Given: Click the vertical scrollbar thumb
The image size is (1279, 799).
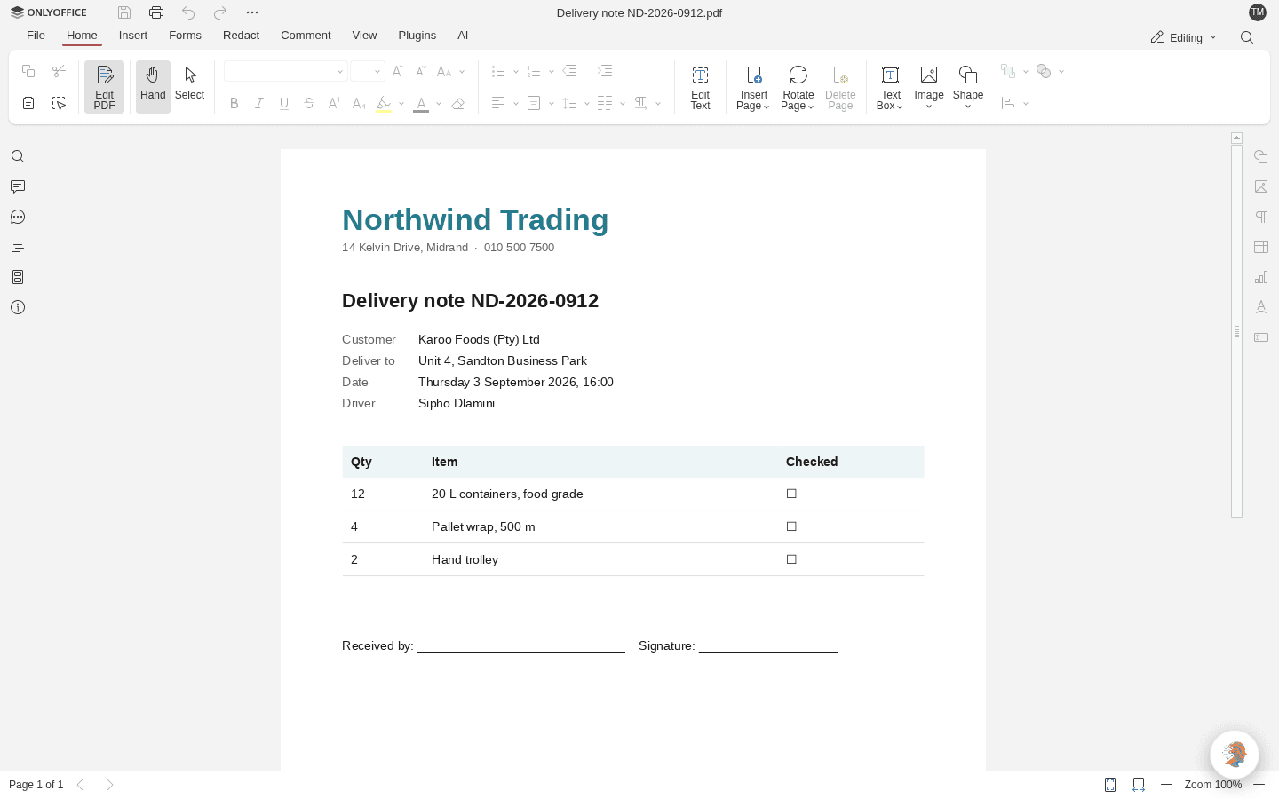Looking at the screenshot, I should pyautogui.click(x=1236, y=331).
